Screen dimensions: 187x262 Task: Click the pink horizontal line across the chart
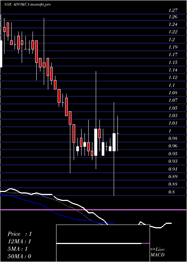93,210
